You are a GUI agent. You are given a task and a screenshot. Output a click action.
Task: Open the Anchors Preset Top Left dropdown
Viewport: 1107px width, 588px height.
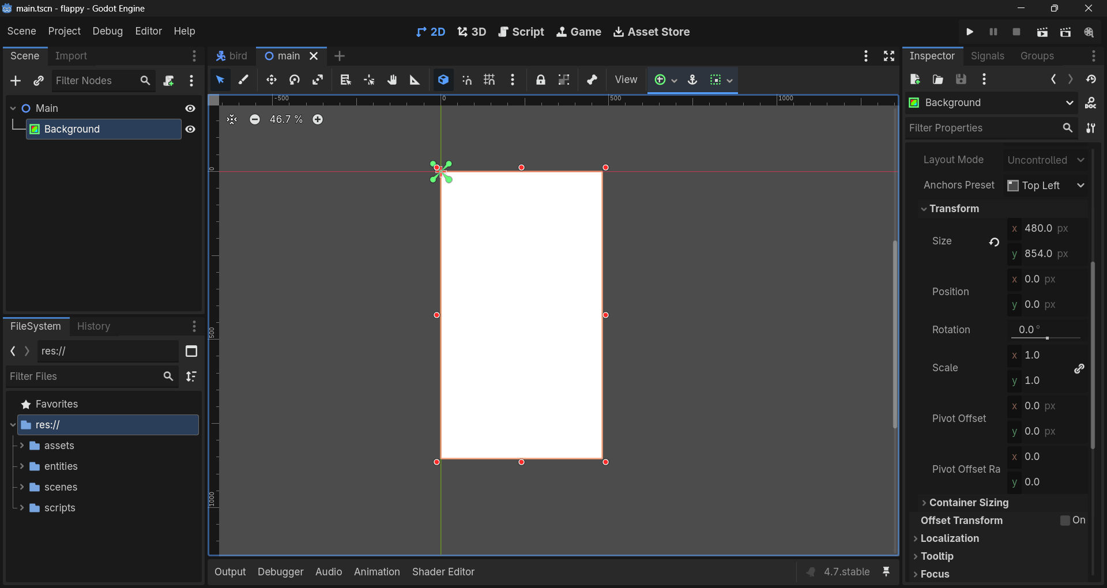coord(1046,186)
